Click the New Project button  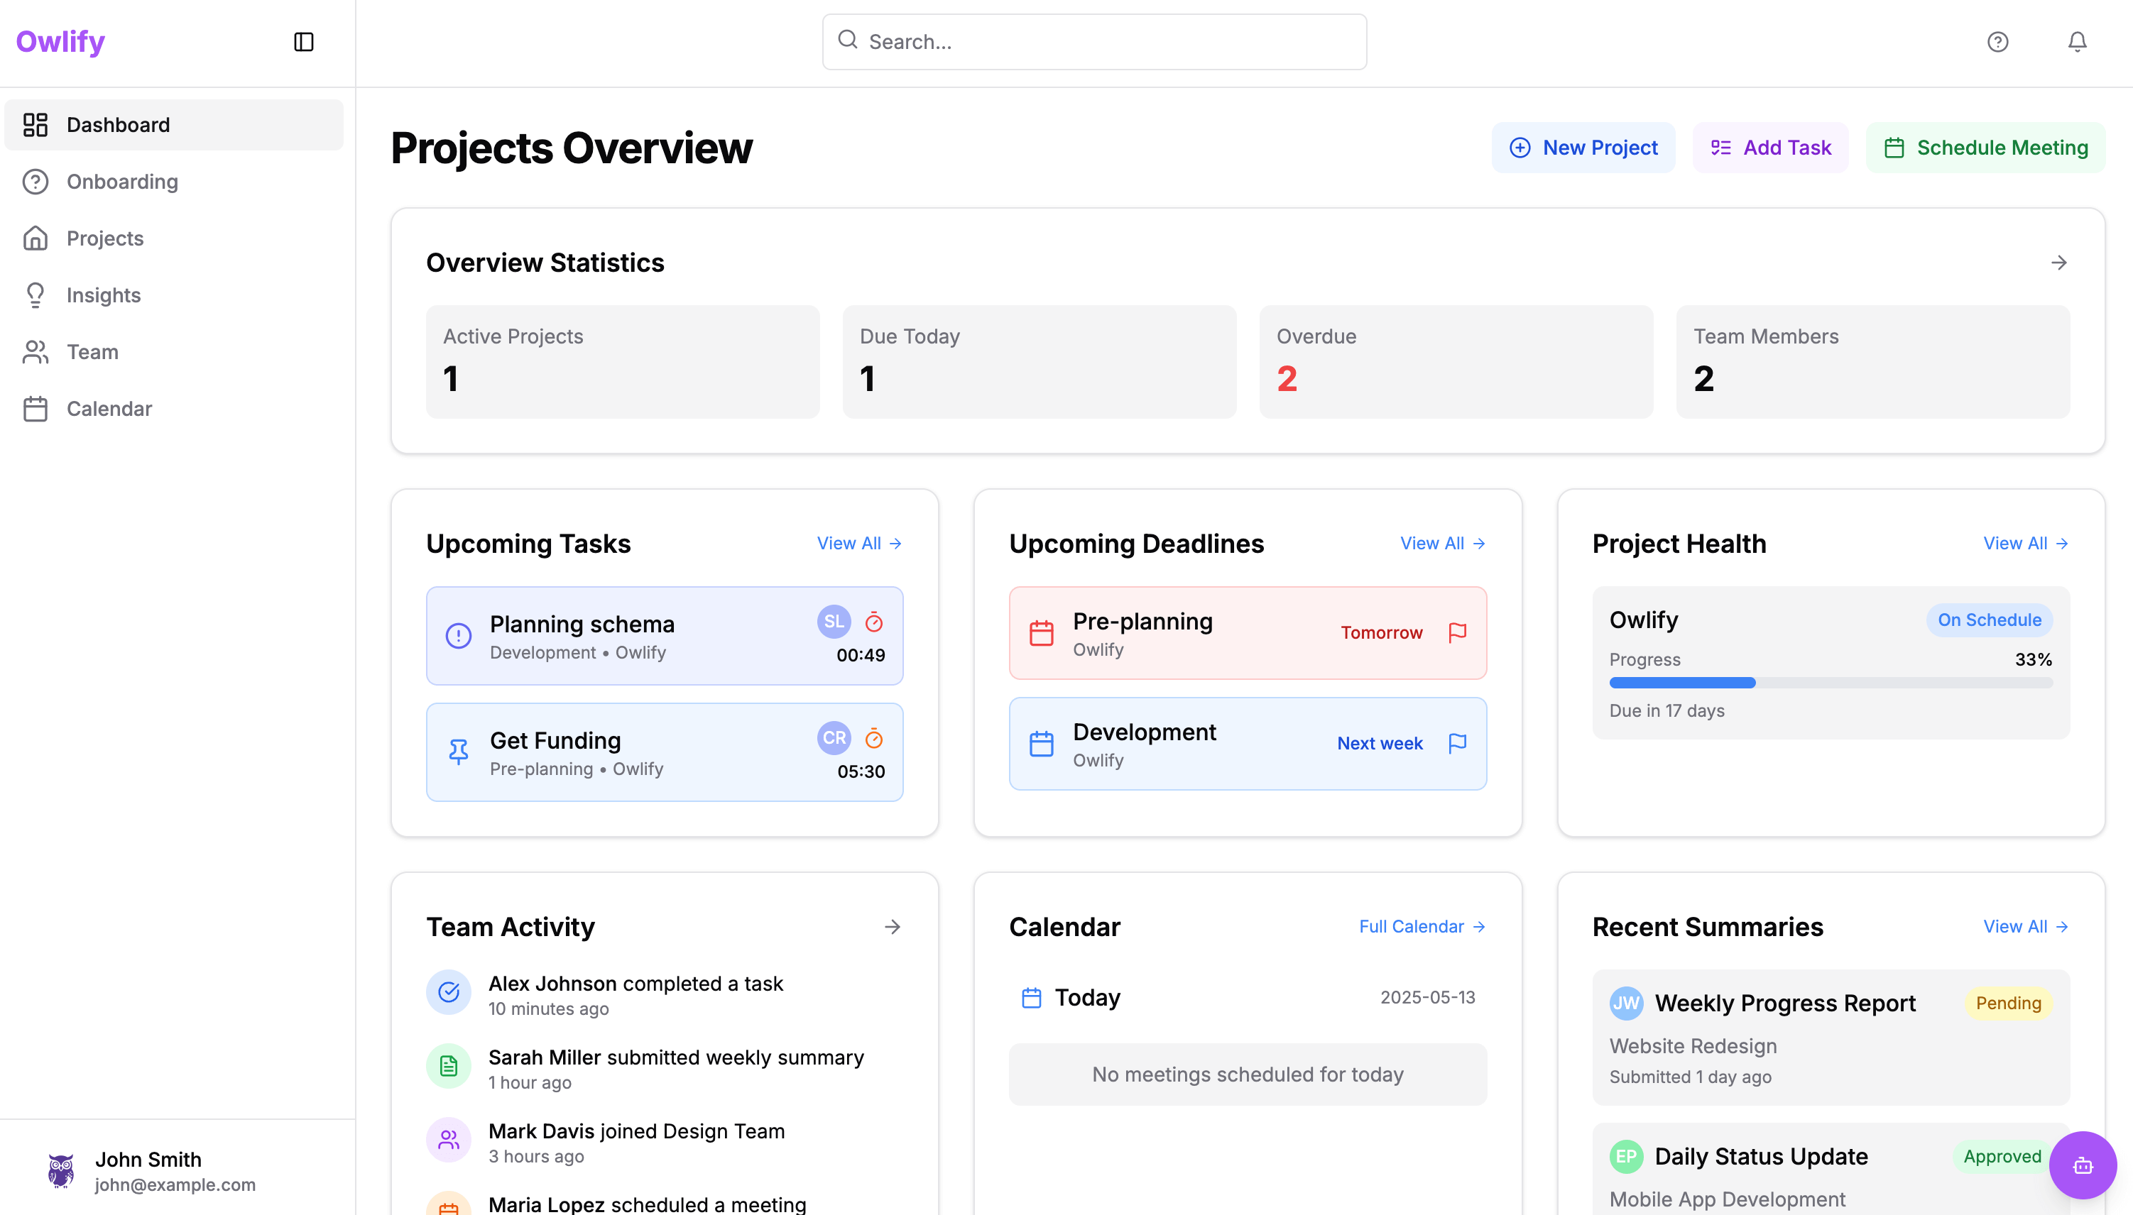(1583, 147)
